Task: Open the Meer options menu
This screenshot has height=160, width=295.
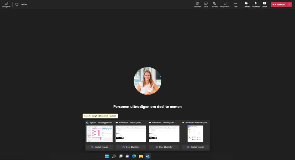Action: [x=235, y=5]
